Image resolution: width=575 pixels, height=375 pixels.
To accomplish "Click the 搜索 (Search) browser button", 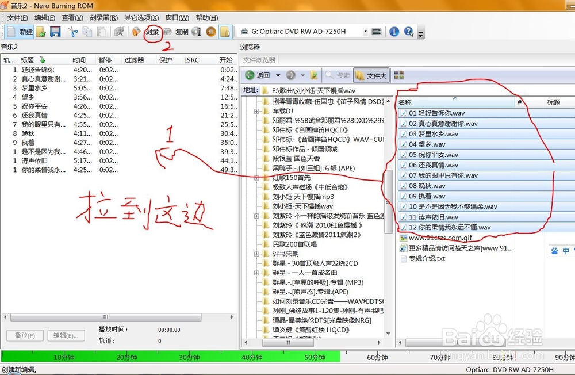I will pos(338,75).
